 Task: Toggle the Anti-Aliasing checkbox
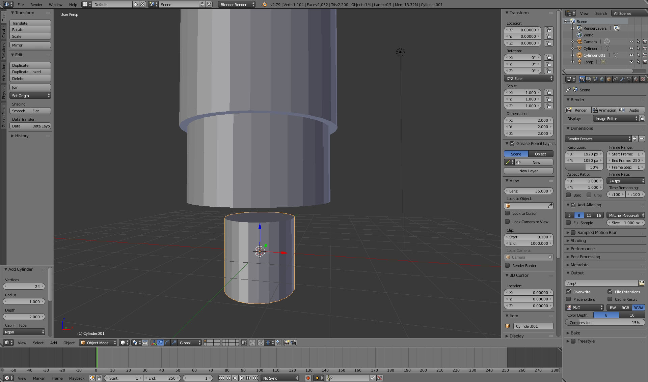coord(573,205)
